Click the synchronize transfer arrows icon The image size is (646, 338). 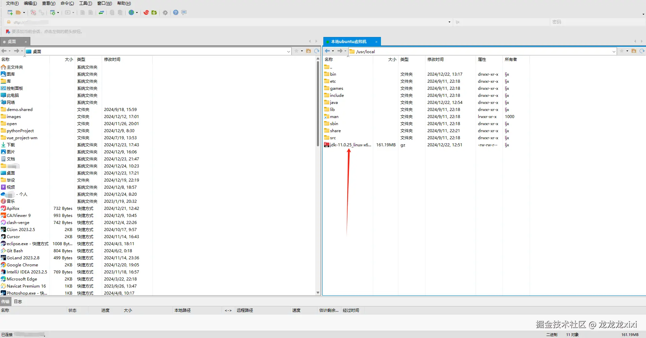pos(101,12)
